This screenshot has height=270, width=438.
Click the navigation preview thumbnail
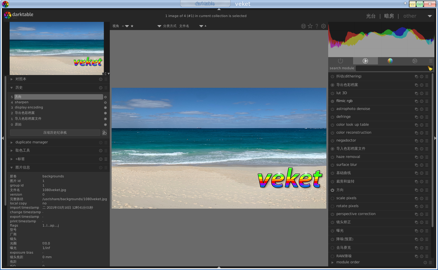57,48
